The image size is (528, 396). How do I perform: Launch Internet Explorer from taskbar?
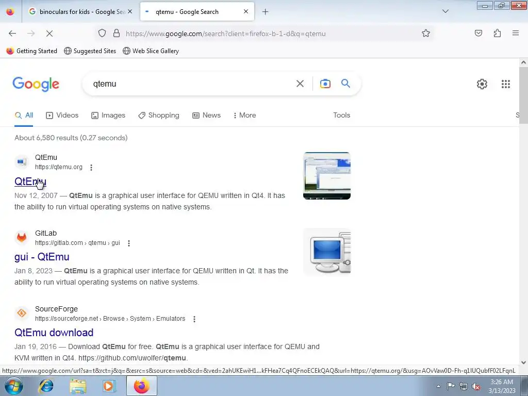[46, 386]
